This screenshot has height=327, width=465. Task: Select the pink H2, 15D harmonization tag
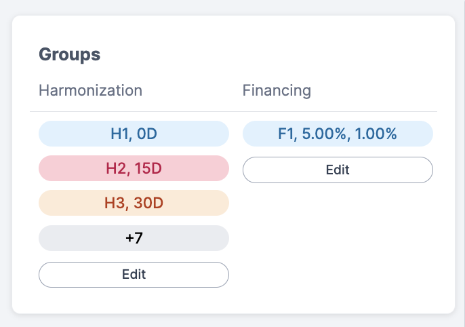(x=134, y=168)
